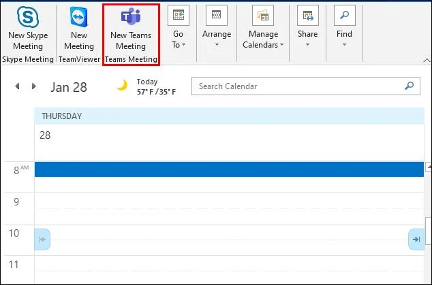Screen dimensions: 432x285
Task: Click the calendar scrollbar up arrow
Action: [429, 167]
